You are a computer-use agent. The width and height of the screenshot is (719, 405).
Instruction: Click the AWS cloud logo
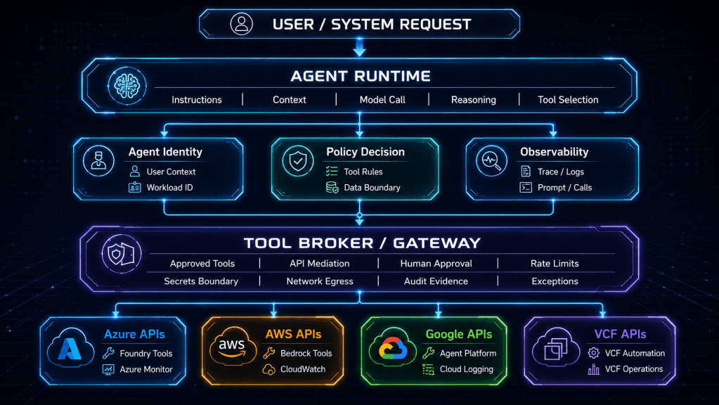pos(232,347)
